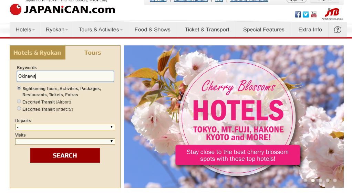Open the YouTube icon link

tap(314, 14)
